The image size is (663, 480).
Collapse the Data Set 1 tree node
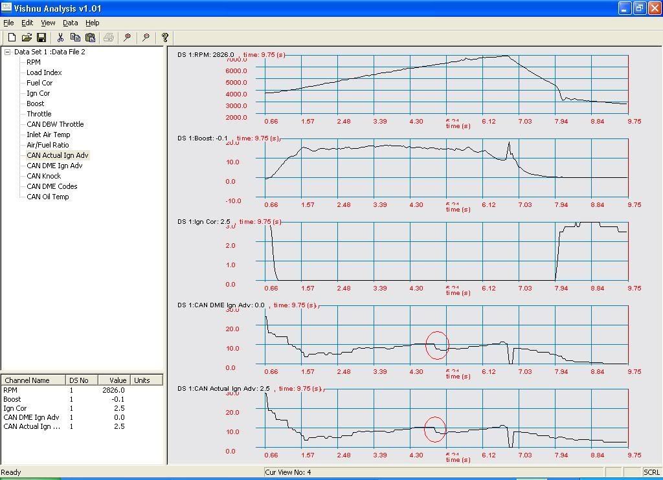7,52
